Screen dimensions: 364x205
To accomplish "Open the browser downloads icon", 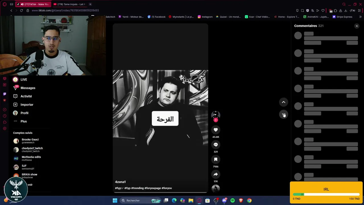I will (x=346, y=11).
